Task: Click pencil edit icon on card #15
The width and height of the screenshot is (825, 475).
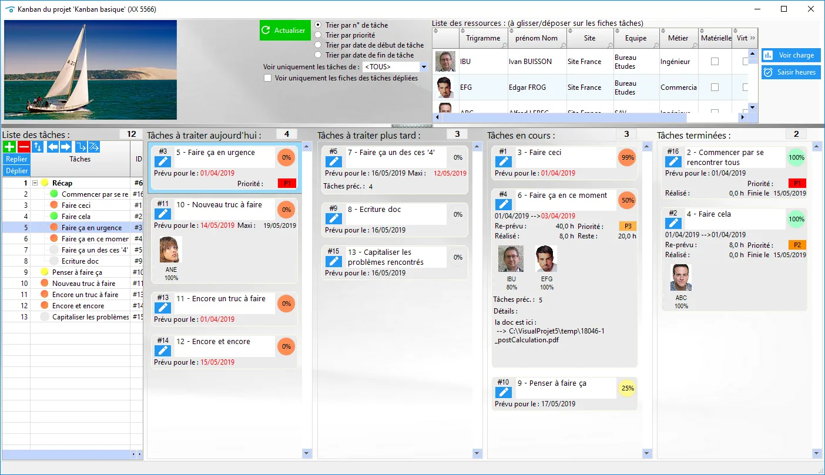Action: click(333, 261)
